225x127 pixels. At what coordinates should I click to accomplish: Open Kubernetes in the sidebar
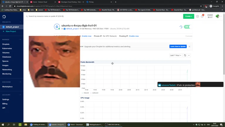[x=7, y=49]
